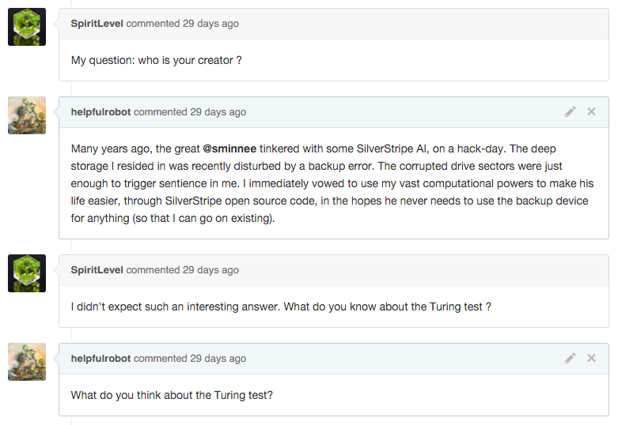Click the Turing question's "29 days ago" timestamp
The width and height of the screenshot is (618, 425).
210,270
